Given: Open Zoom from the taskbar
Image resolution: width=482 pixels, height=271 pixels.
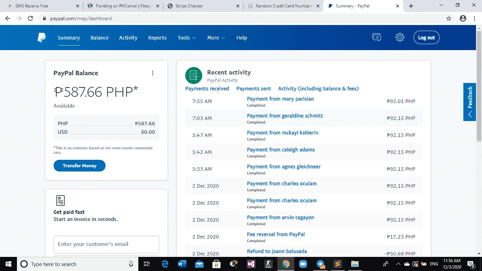Looking at the screenshot, I should tap(303, 264).
